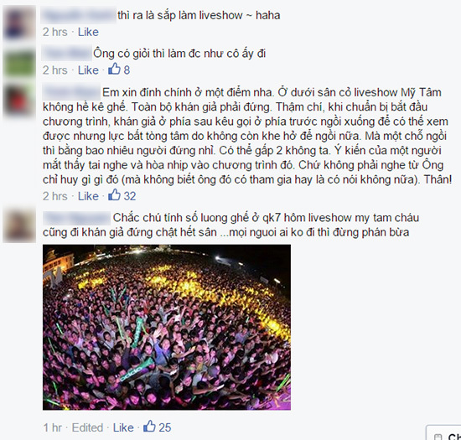Click the thumbs-up icon showing 25 likes
461x440 pixels.
pos(150,427)
